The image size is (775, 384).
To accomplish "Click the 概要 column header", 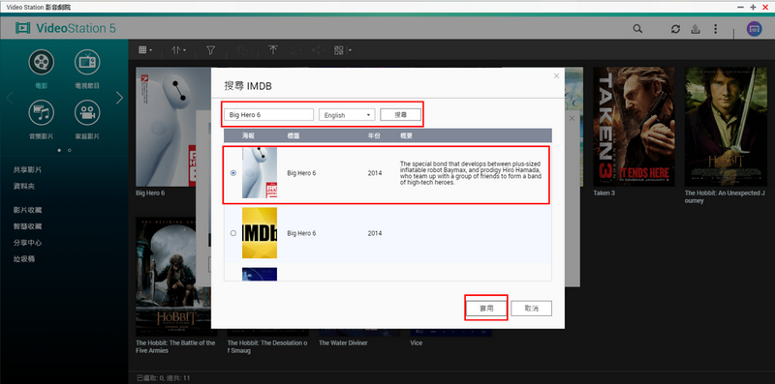I will [x=406, y=135].
